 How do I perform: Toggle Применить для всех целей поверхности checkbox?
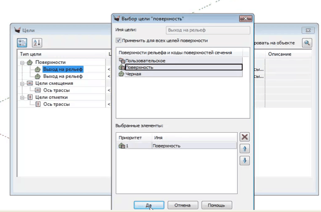click(118, 41)
